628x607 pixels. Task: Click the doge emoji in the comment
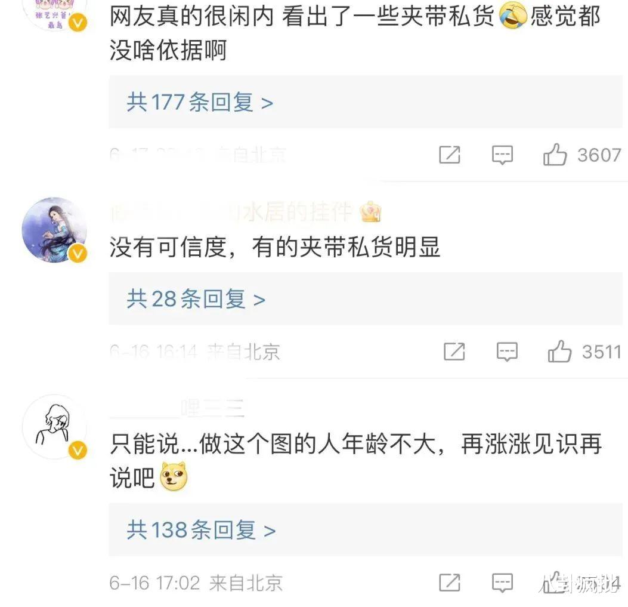pyautogui.click(x=174, y=477)
